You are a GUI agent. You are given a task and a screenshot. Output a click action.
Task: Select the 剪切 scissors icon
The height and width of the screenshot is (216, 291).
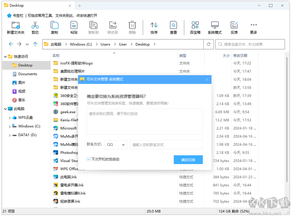pos(35,25)
